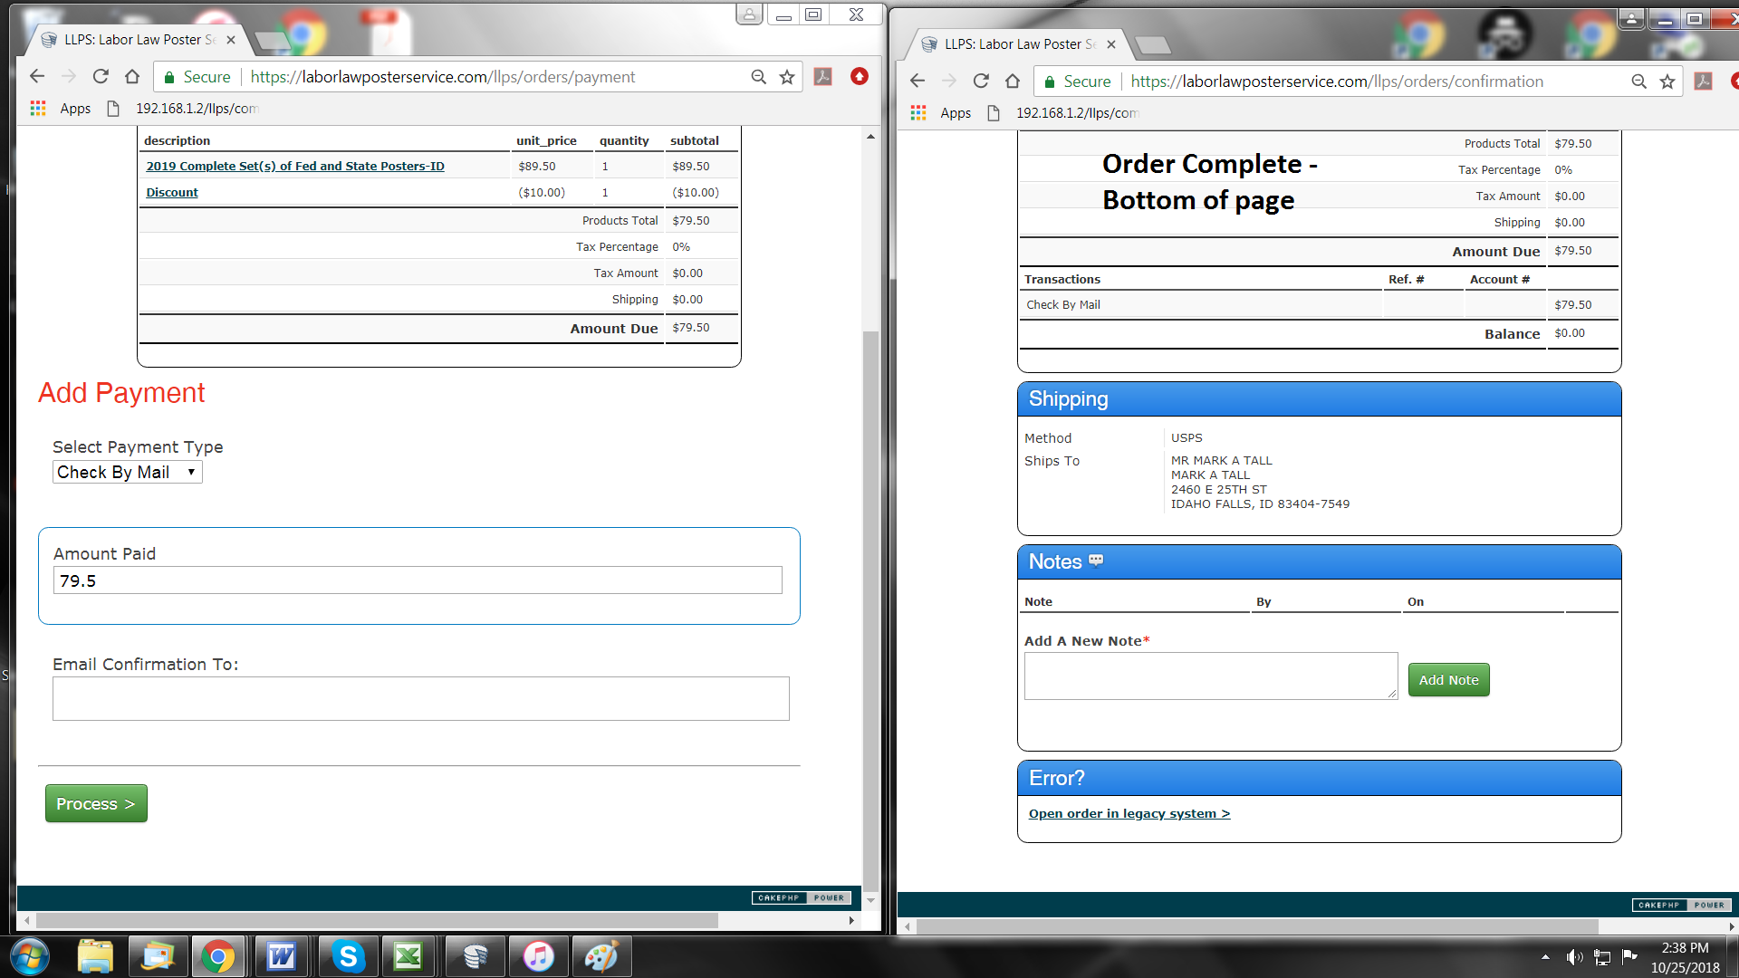
Task: Go back in the left browser window
Action: [x=37, y=77]
